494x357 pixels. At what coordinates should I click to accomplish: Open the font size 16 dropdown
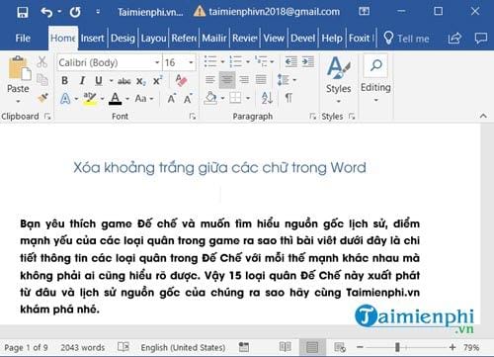191,62
